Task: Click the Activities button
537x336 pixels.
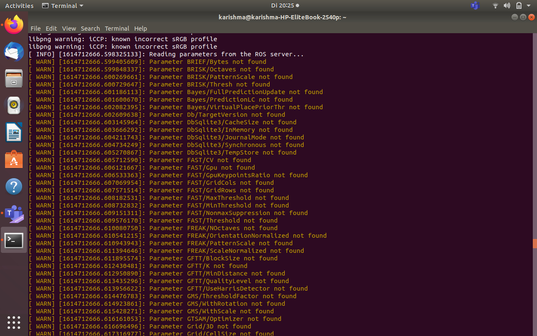Action: pos(19,6)
